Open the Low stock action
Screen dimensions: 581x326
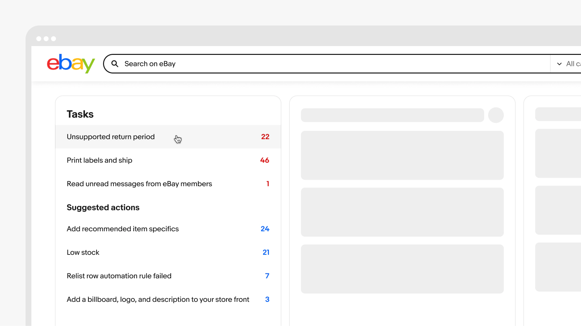(168, 252)
